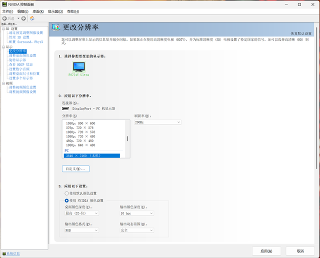Viewport: 320px width, 258px height.
Task: Click the 自定义 button
Action: (x=75, y=169)
